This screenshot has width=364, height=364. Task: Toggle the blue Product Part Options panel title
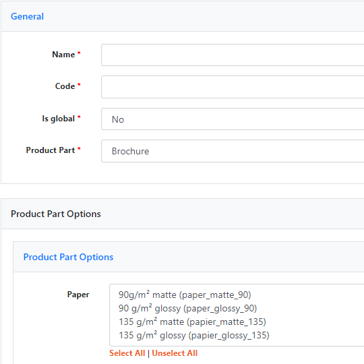click(x=68, y=257)
